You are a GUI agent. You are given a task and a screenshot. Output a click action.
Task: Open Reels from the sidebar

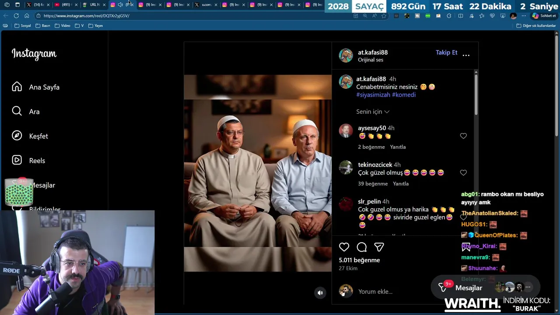click(28, 161)
